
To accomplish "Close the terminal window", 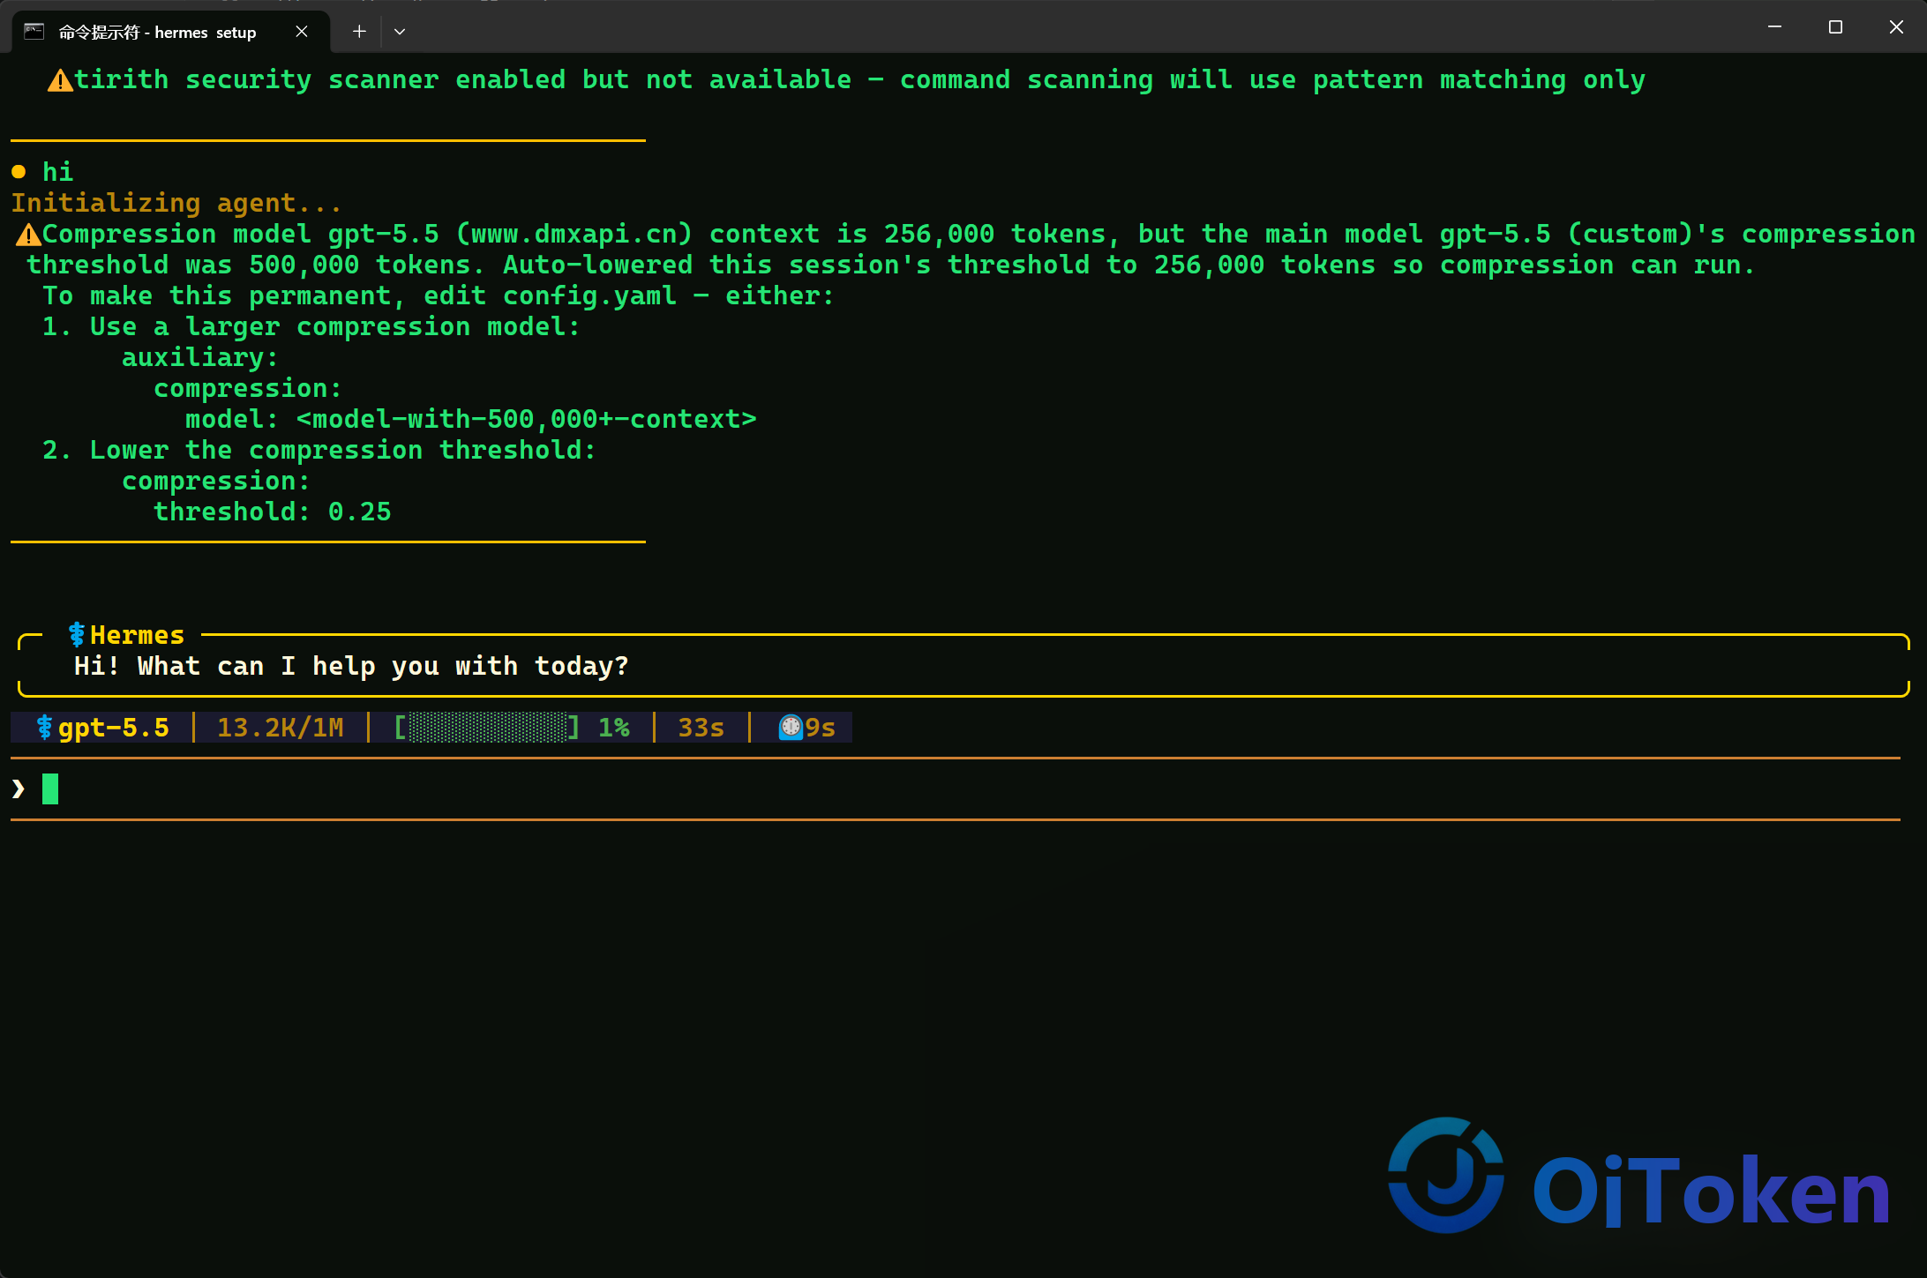I will pyautogui.click(x=1896, y=27).
